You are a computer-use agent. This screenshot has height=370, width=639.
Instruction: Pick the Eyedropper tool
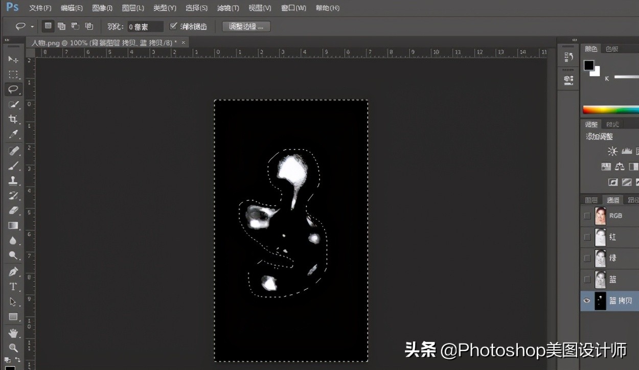point(13,134)
